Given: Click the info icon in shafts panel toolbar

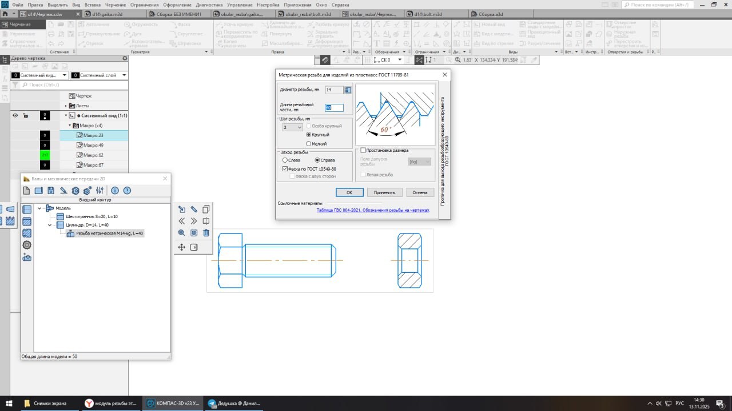Looking at the screenshot, I should tap(115, 191).
